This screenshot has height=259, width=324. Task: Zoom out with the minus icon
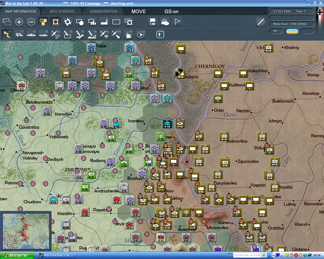(x=31, y=22)
